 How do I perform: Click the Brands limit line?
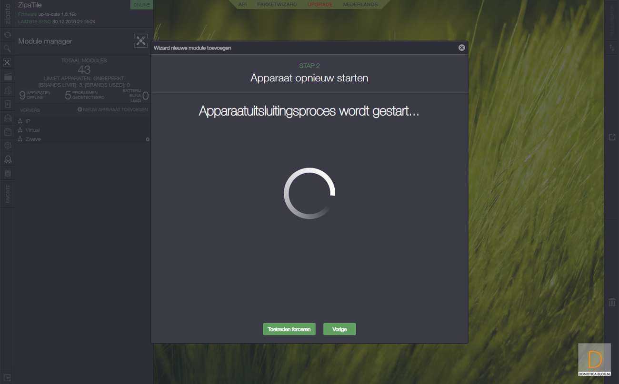click(84, 85)
